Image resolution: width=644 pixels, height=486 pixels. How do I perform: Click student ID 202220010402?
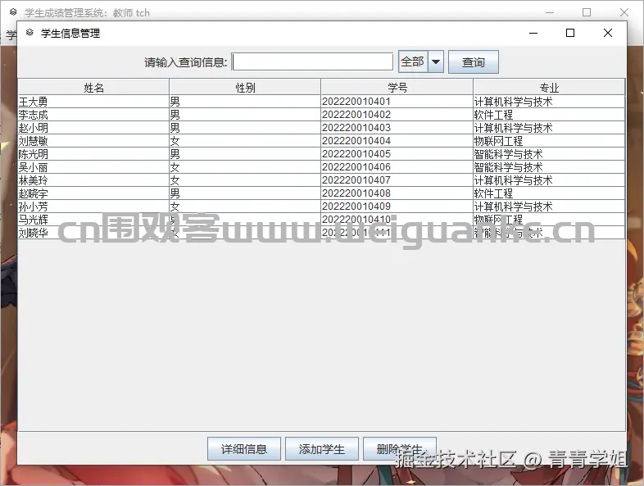[356, 115]
